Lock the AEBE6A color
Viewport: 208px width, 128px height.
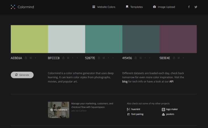coord(26,58)
